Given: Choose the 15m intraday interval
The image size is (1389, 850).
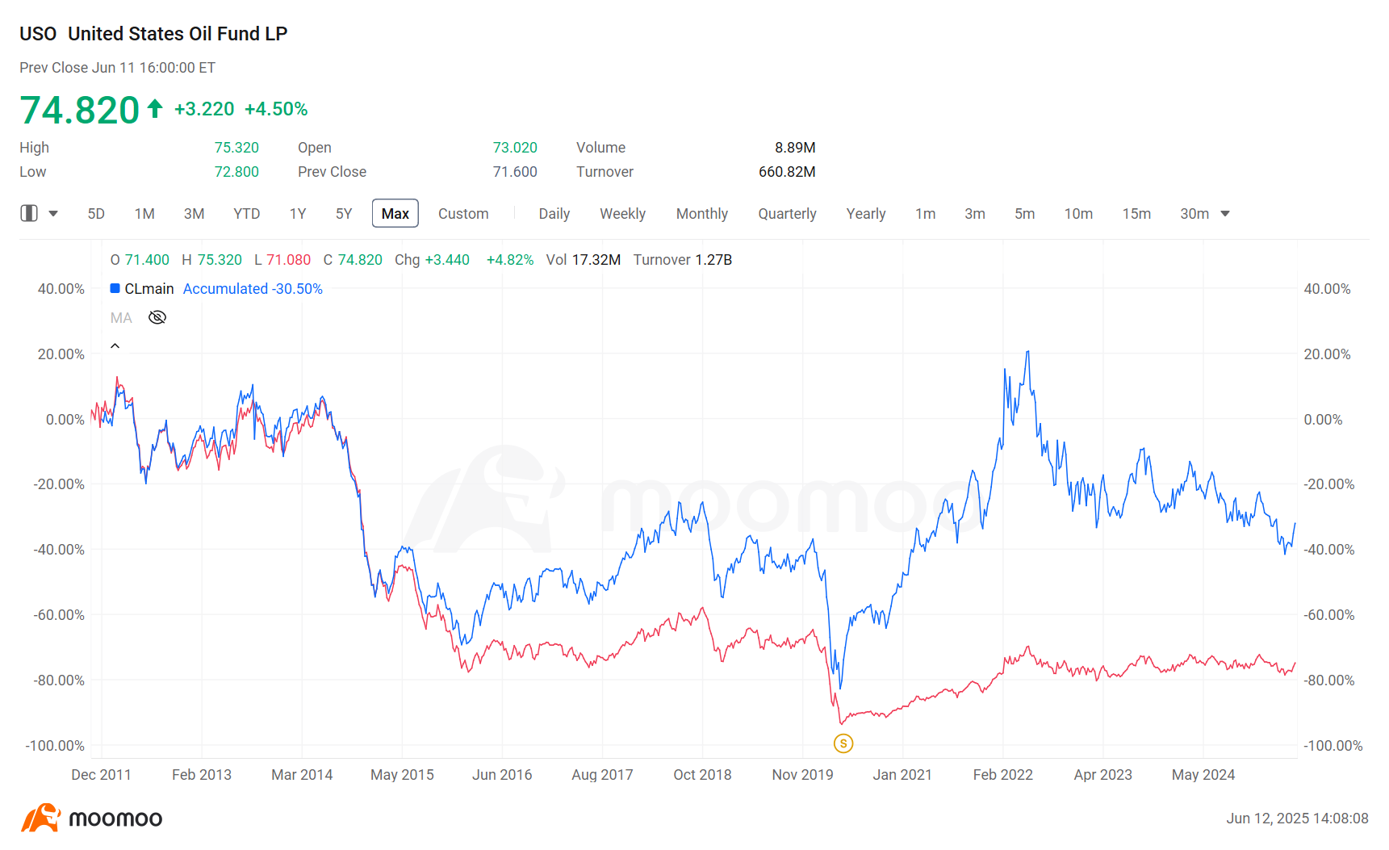Looking at the screenshot, I should point(1136,214).
